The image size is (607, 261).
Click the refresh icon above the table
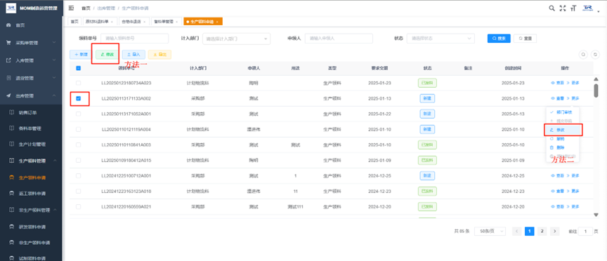click(595, 55)
